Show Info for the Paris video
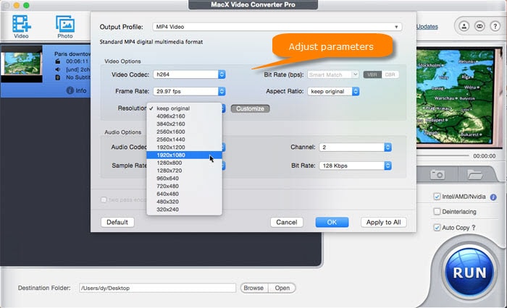Image resolution: width=507 pixels, height=308 pixels. point(76,90)
